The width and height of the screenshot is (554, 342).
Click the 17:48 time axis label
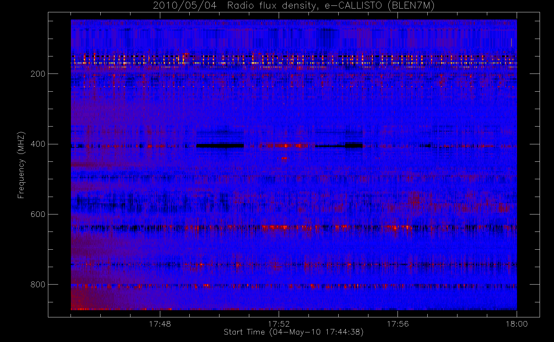pos(160,324)
